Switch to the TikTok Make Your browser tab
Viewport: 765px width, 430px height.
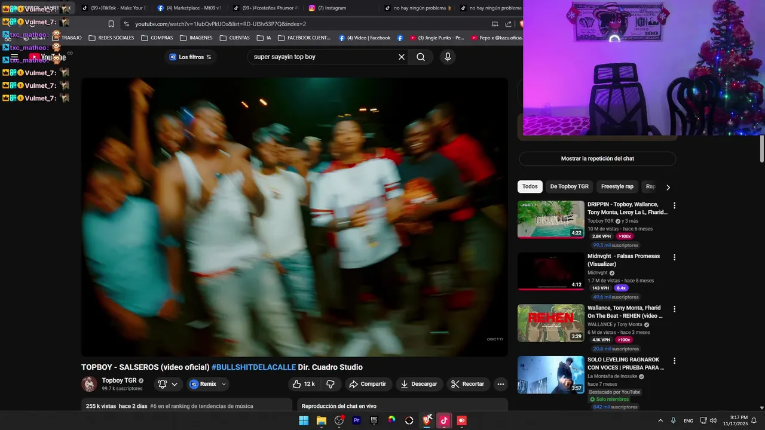tap(114, 8)
